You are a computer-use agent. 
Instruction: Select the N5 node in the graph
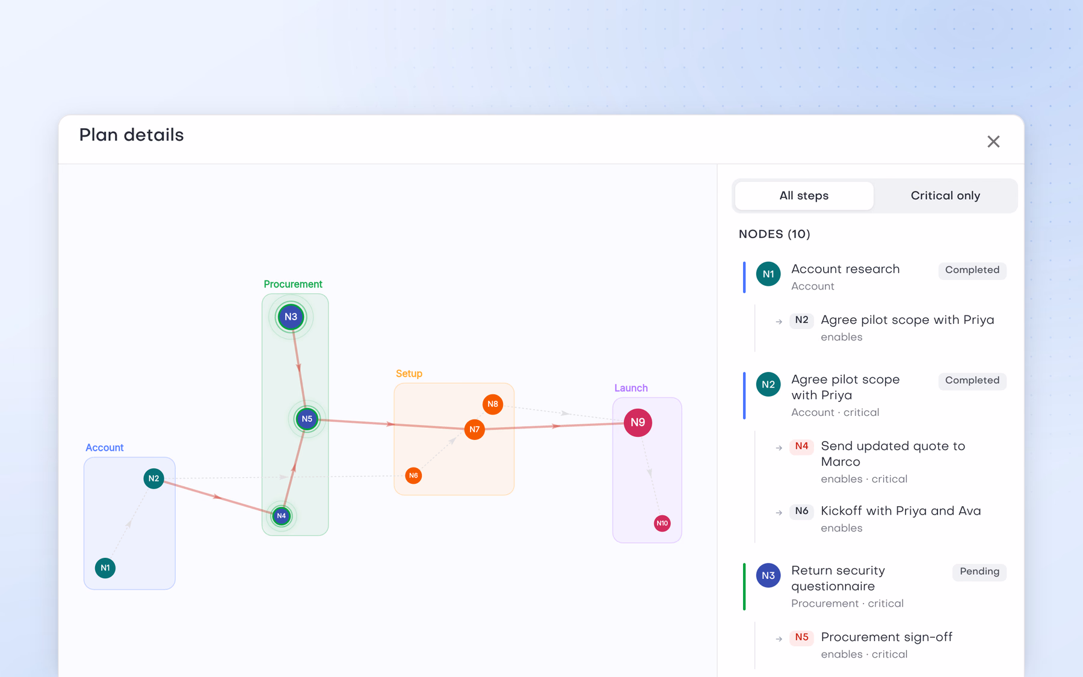point(307,419)
